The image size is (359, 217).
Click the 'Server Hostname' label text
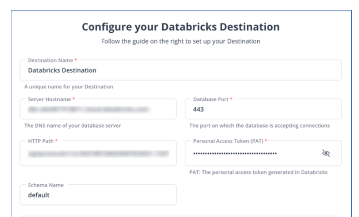(50, 99)
